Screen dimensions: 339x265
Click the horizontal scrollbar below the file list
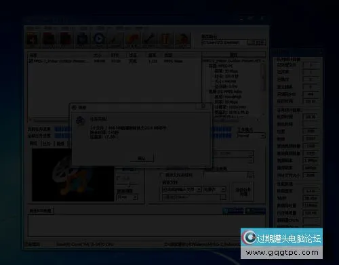[x=49, y=120]
